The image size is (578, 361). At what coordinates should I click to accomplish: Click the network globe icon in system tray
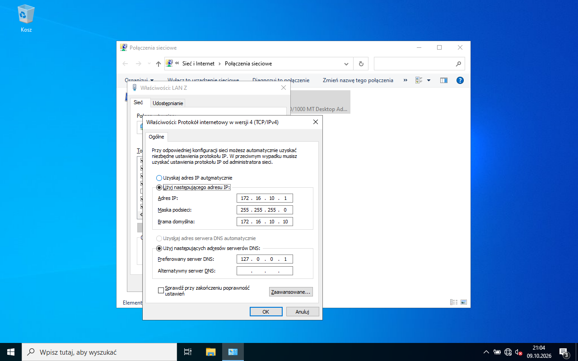pyautogui.click(x=508, y=352)
